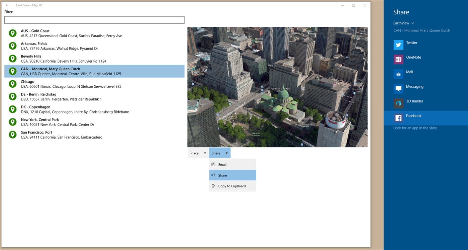Share the location via the Mail icon
Viewport: 468px width, 250px height.
click(x=398, y=74)
